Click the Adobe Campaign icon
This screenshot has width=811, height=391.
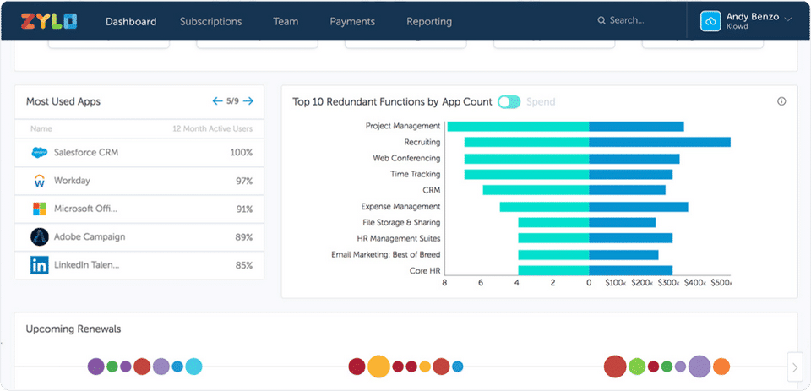[x=39, y=237]
